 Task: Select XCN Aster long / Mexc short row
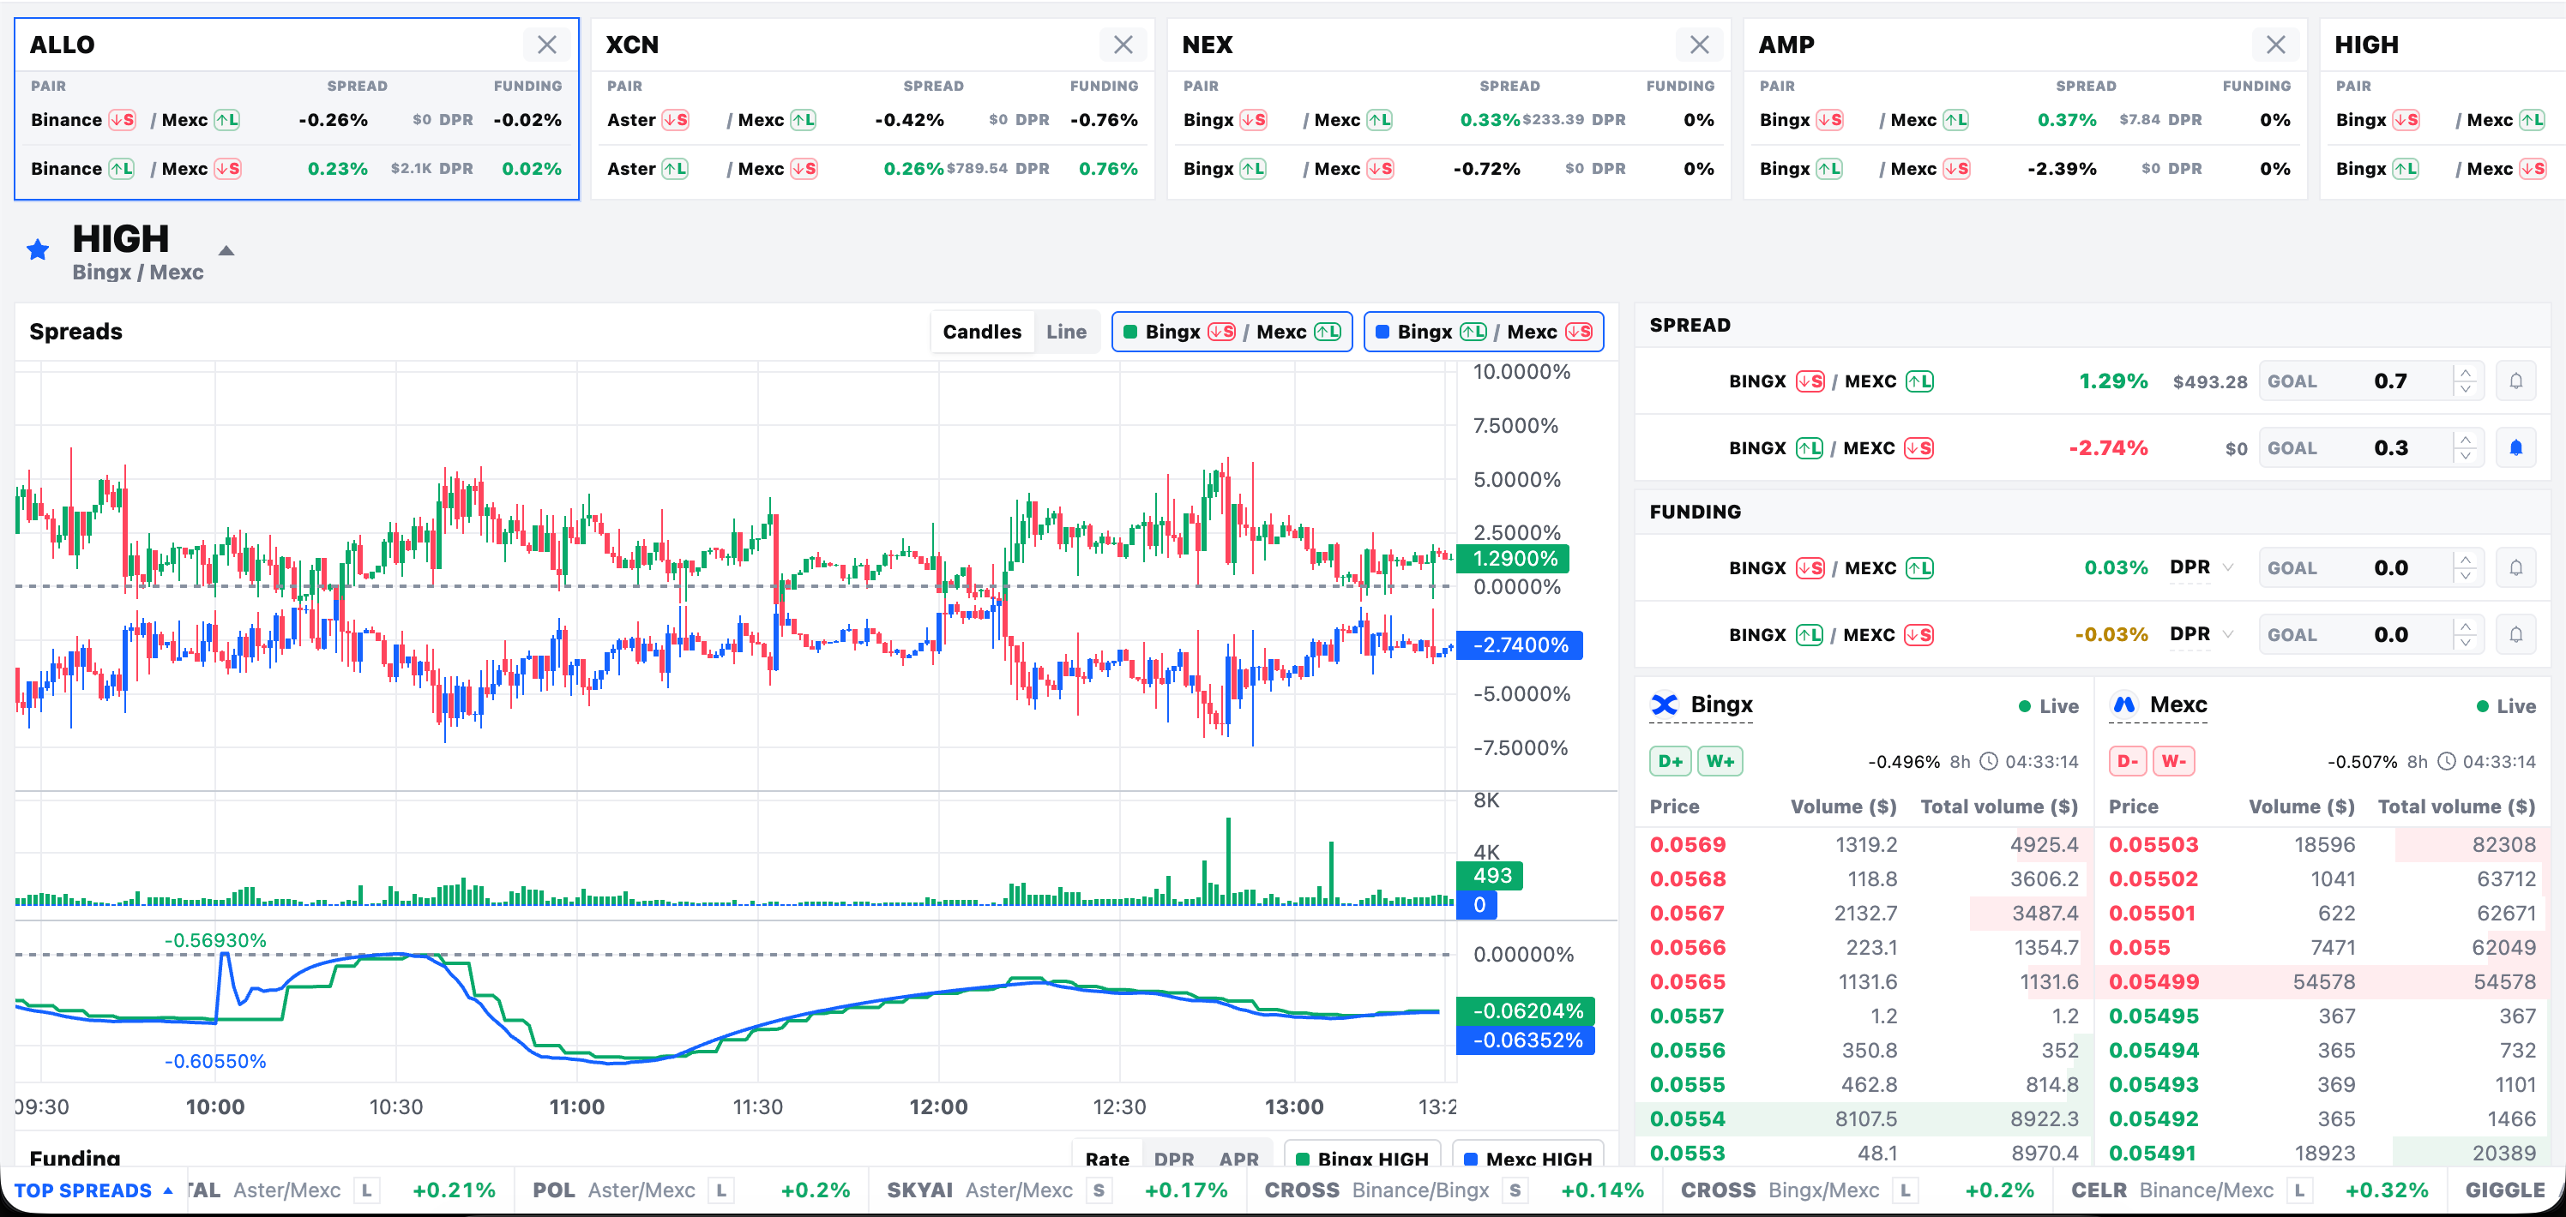872,169
